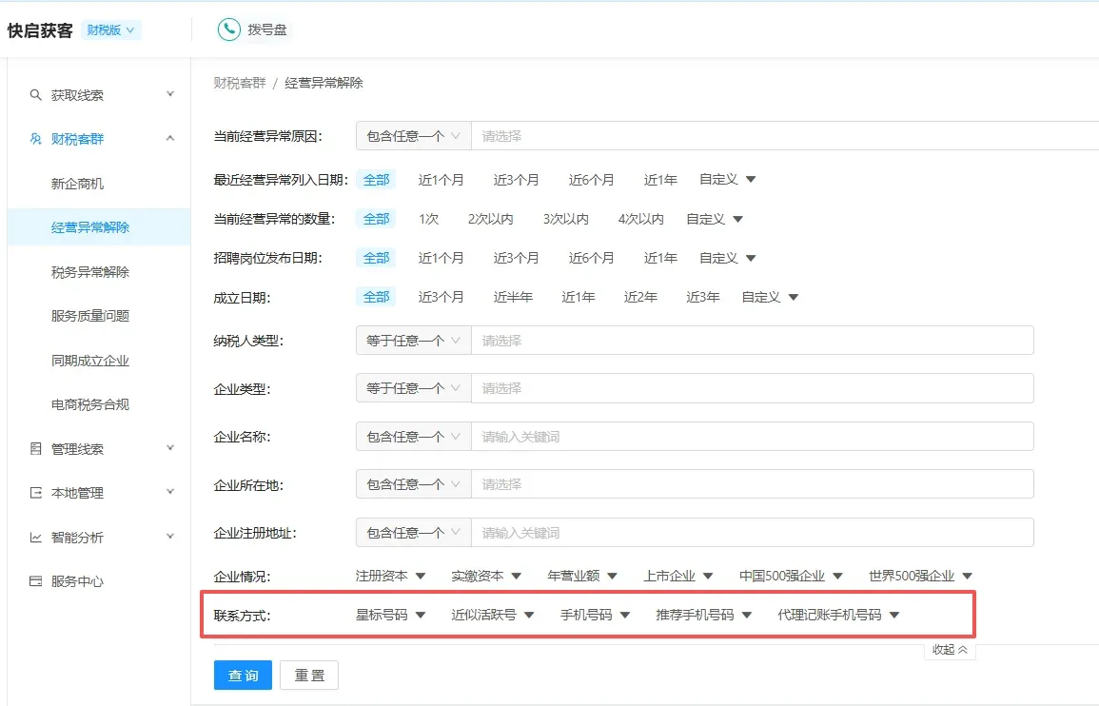Screen dimensions: 1099x706
Task: Open 自定义 dropdown for 招聘岗位发布日期
Action: [x=728, y=258]
